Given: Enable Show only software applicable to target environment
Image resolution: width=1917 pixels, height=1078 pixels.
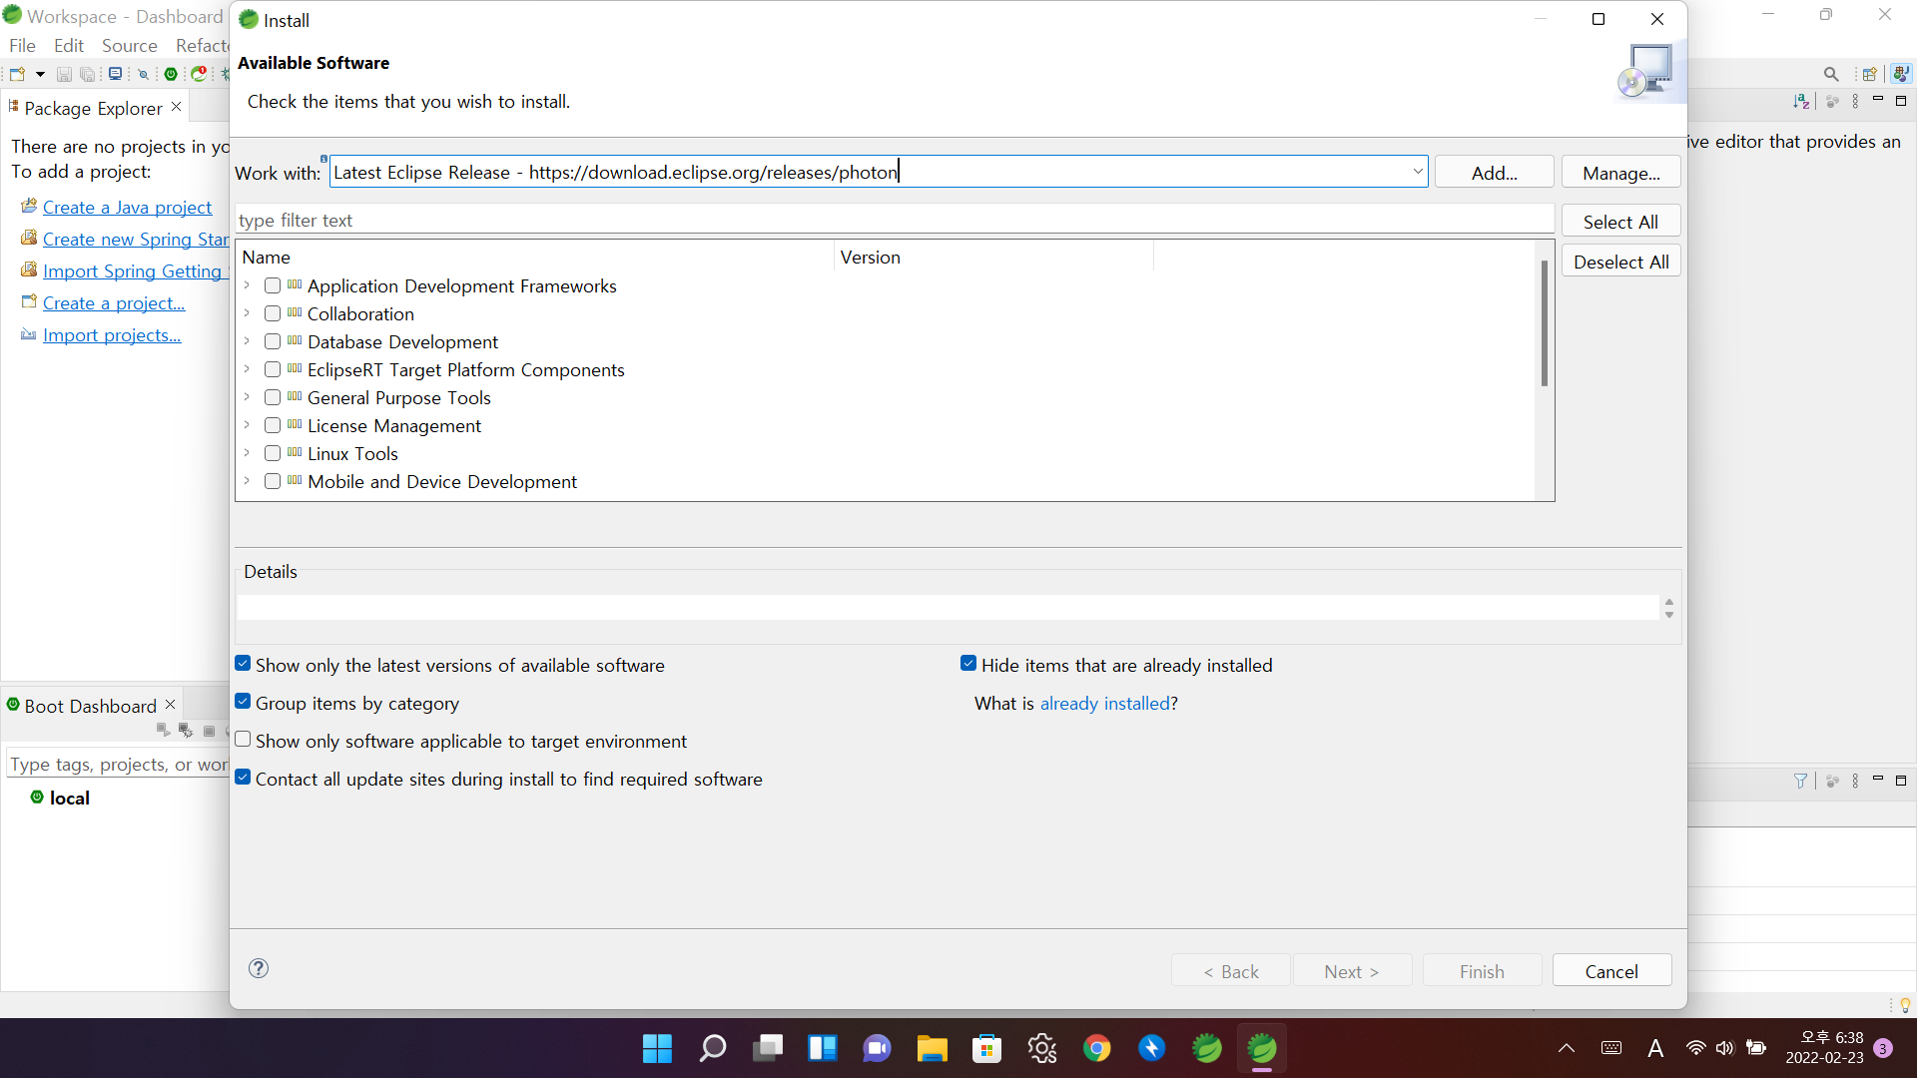Looking at the screenshot, I should pos(243,741).
